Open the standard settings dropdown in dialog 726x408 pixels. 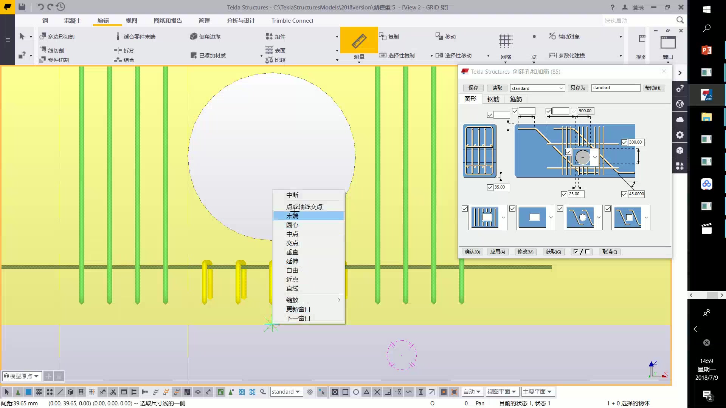[x=561, y=88]
